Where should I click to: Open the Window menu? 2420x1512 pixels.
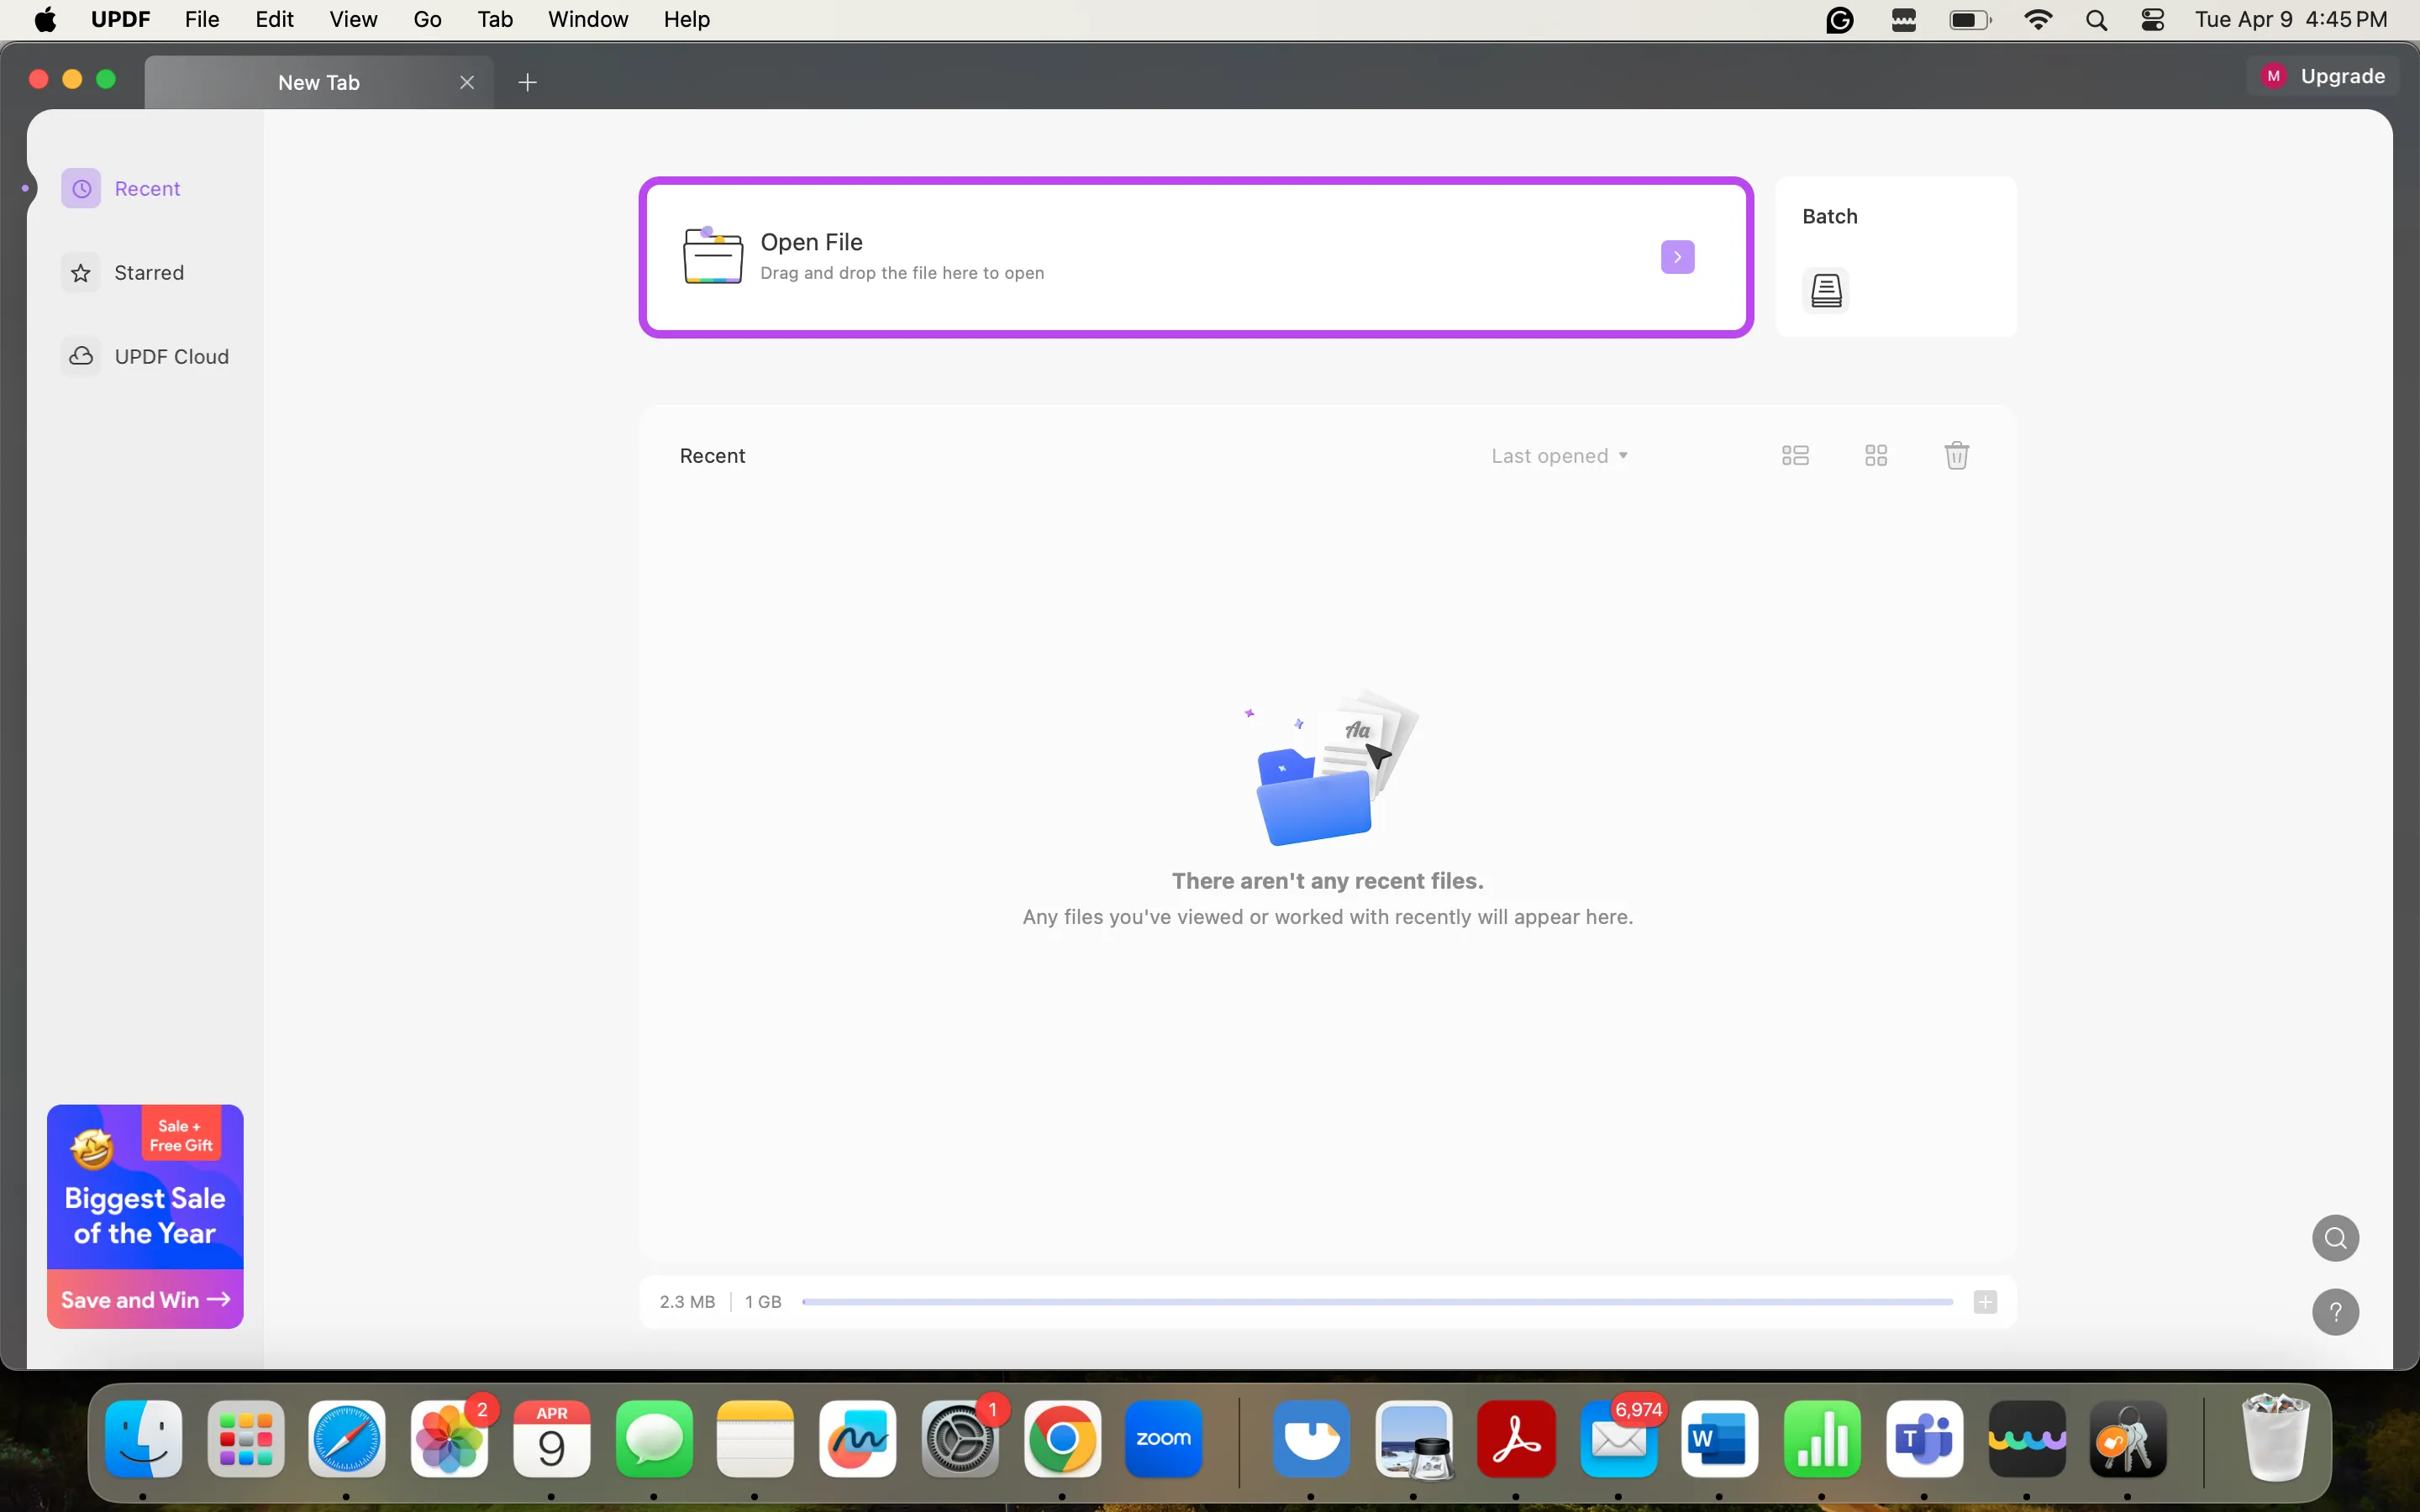pos(587,19)
